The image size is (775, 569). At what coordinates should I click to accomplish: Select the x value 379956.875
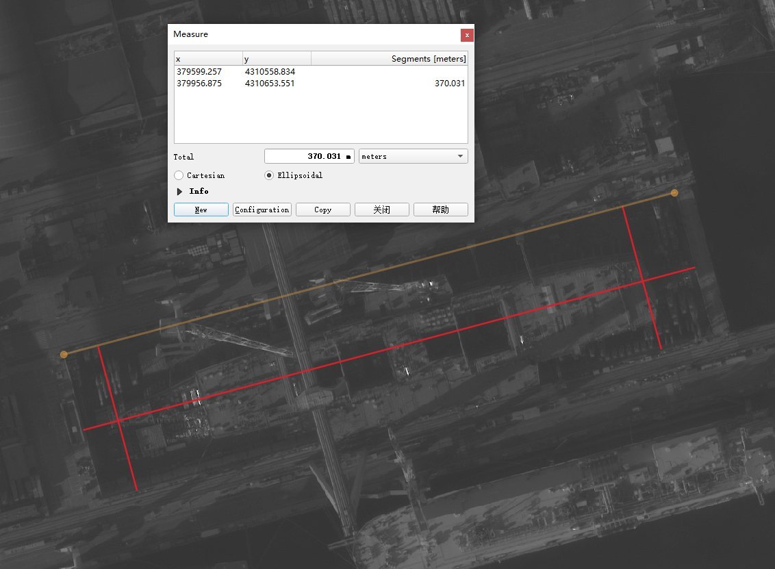199,84
